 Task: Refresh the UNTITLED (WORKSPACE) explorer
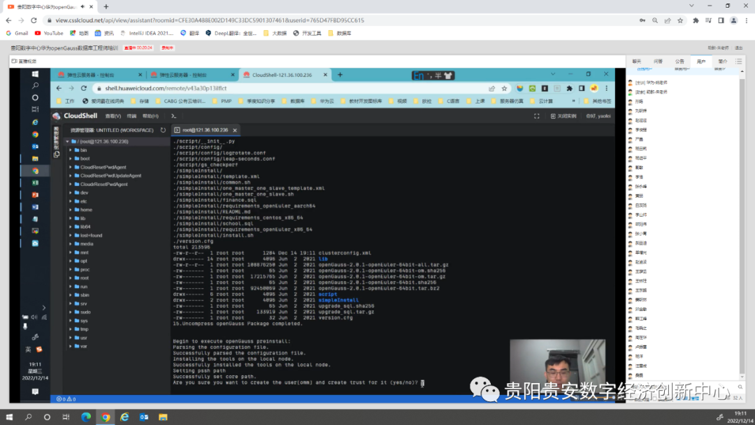(x=163, y=130)
